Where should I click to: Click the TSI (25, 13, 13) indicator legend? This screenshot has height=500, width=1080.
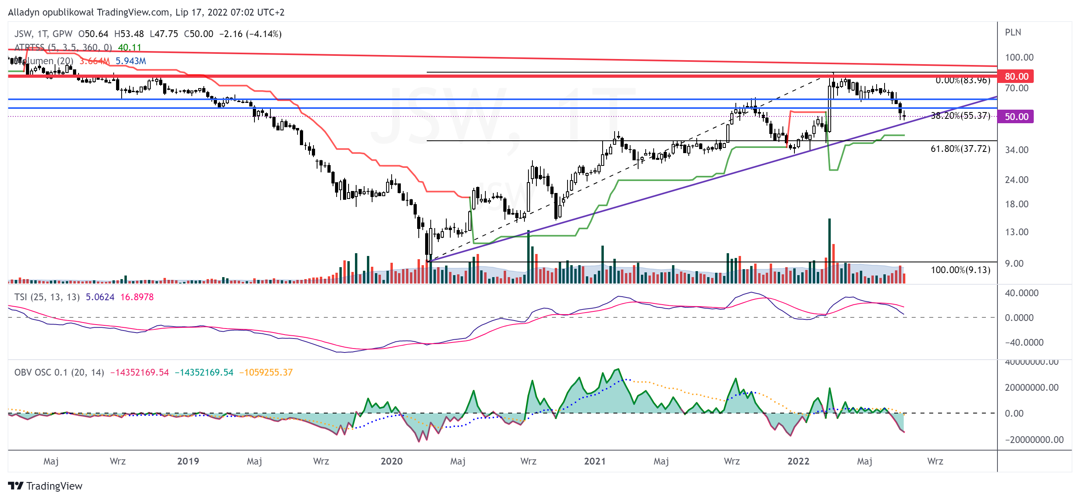coord(47,297)
